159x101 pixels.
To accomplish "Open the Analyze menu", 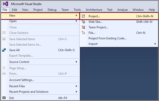I will click(122, 10).
